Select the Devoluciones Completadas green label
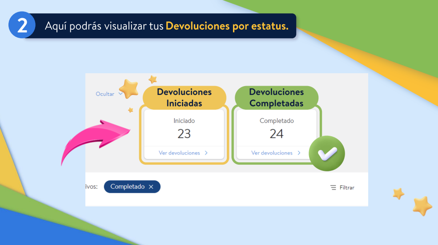Screen dimensions: 438x245 coord(276,98)
